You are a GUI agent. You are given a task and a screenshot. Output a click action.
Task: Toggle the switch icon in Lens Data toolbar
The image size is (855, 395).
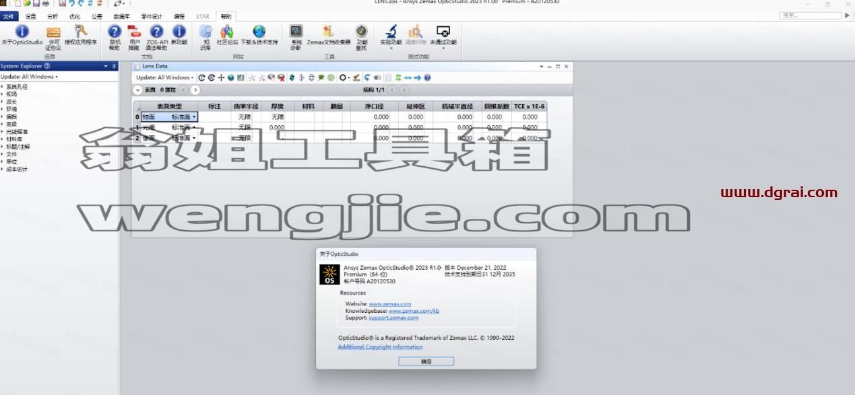(x=377, y=77)
